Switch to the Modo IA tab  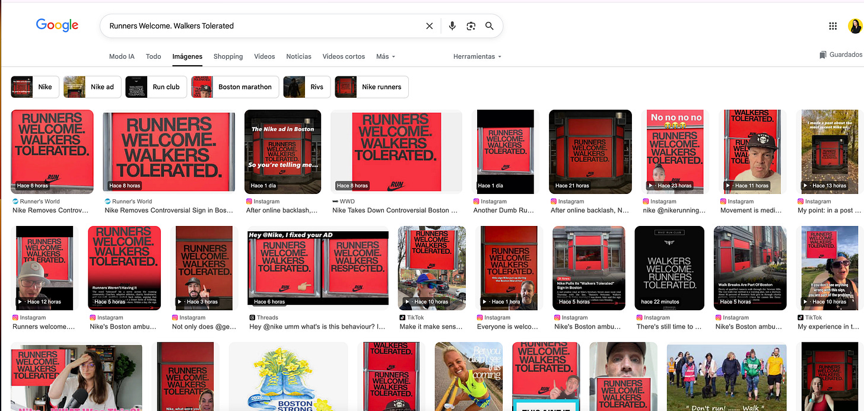[x=122, y=56]
